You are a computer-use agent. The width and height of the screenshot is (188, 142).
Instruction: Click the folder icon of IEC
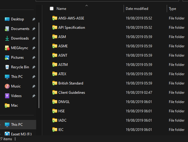(55, 130)
